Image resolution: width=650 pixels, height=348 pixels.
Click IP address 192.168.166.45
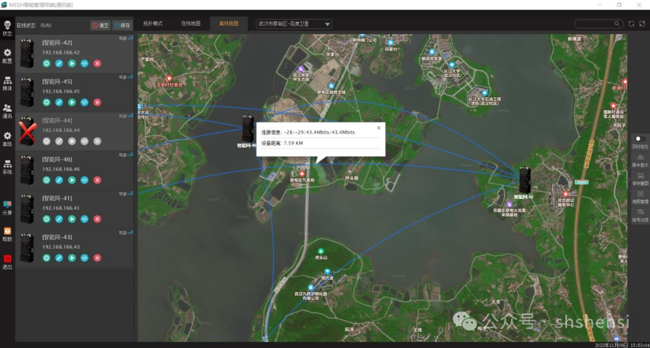61,91
